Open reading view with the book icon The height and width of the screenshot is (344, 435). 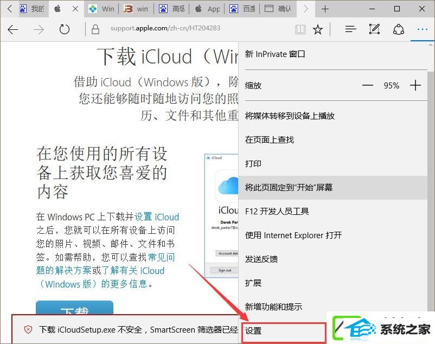point(300,29)
